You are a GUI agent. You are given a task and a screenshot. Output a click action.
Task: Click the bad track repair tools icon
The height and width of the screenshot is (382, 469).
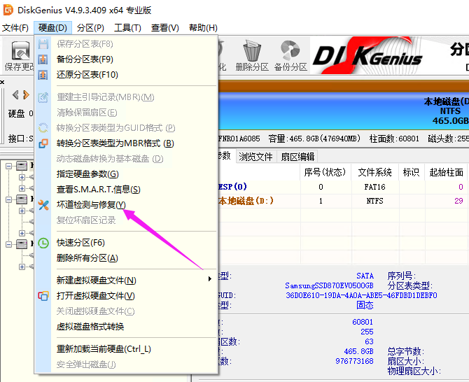pos(43,205)
